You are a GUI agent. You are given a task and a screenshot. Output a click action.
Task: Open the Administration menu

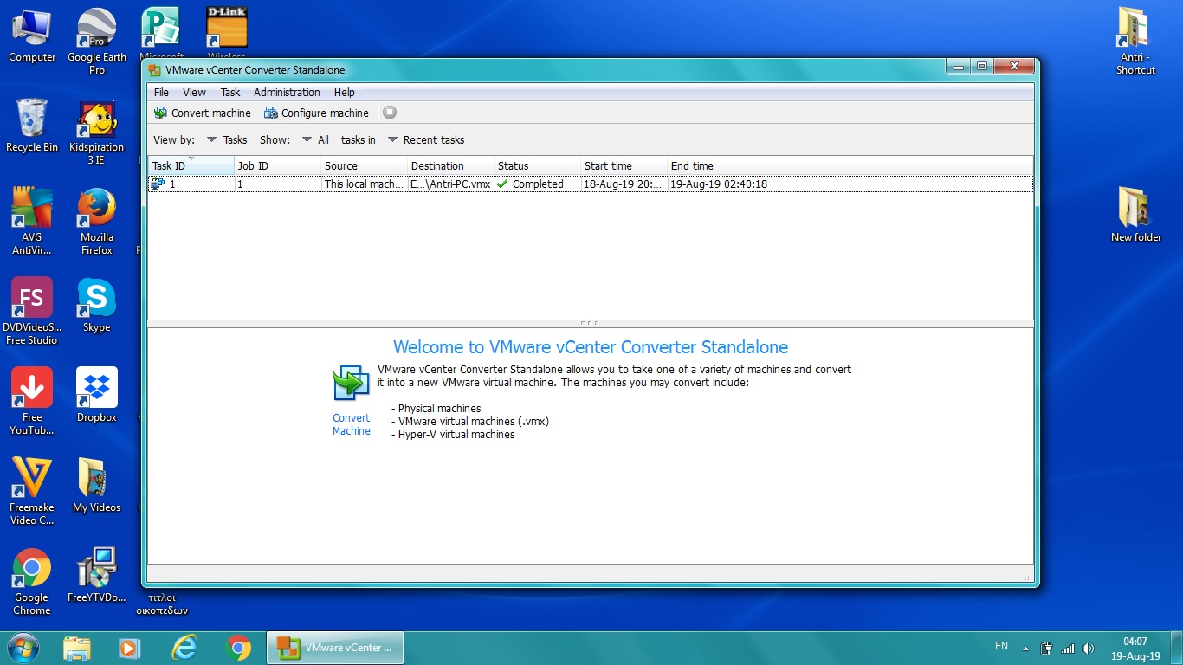(x=287, y=92)
